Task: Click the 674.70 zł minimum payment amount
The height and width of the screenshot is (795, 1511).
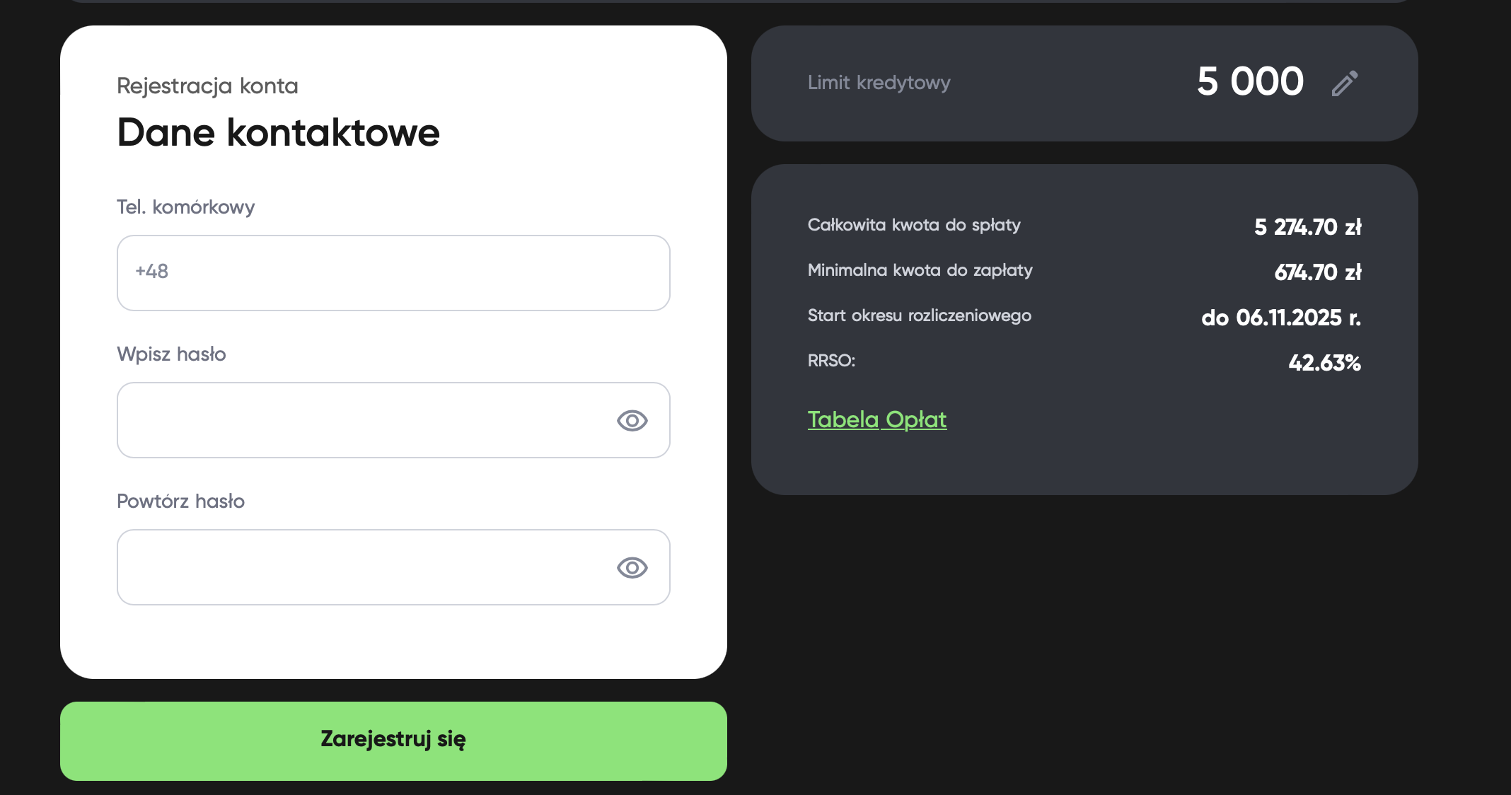Action: 1317,272
